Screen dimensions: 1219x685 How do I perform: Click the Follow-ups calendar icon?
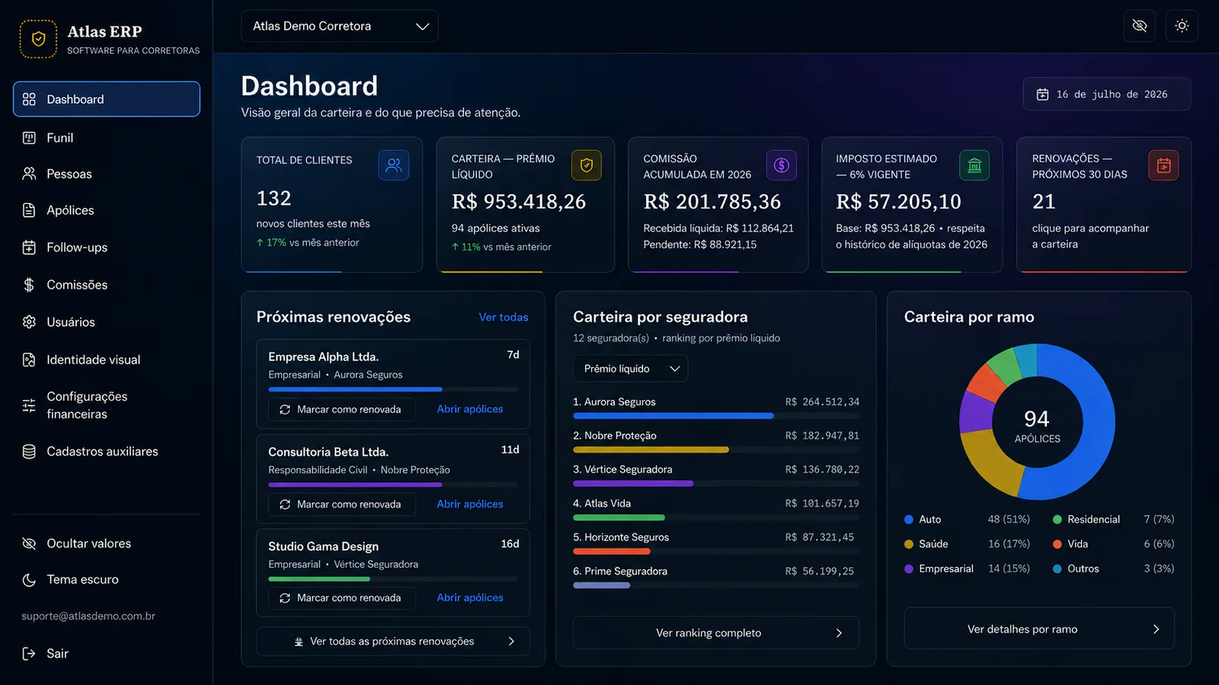29,247
